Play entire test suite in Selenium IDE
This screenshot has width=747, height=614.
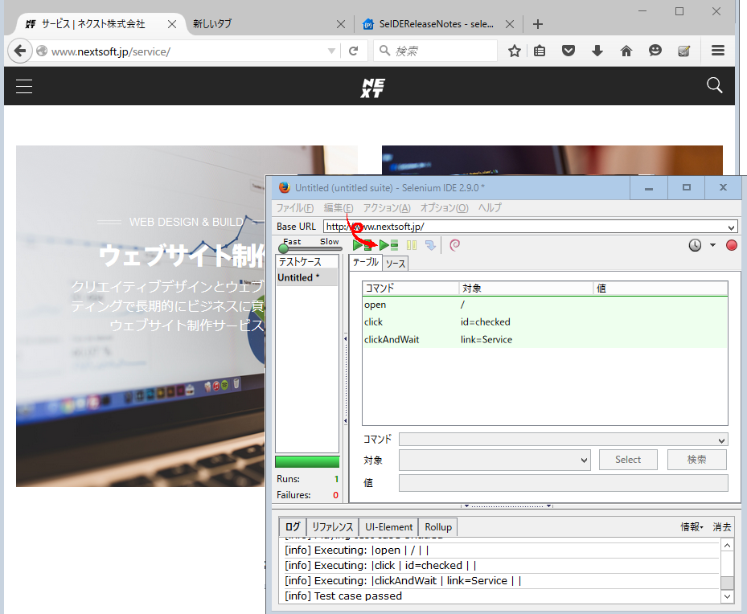tap(362, 245)
